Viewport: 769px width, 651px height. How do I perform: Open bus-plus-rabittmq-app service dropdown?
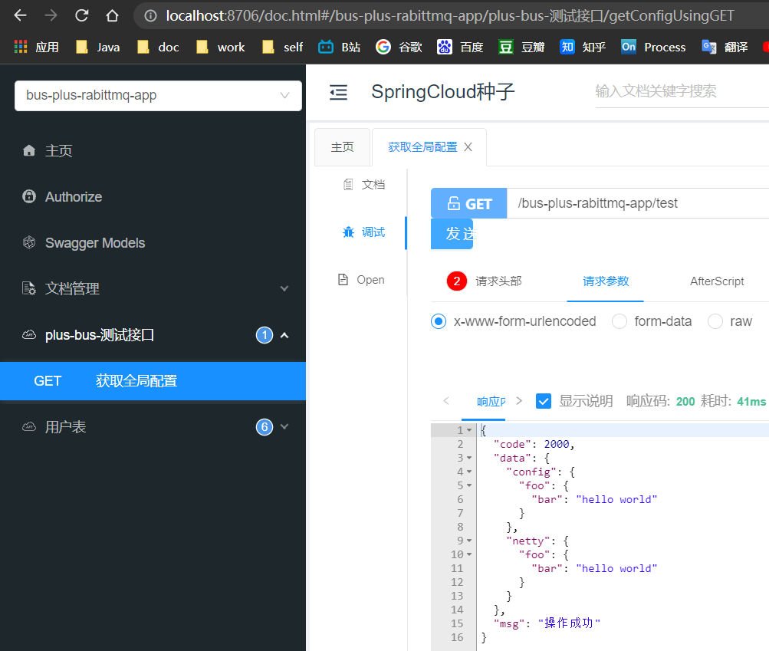(158, 96)
